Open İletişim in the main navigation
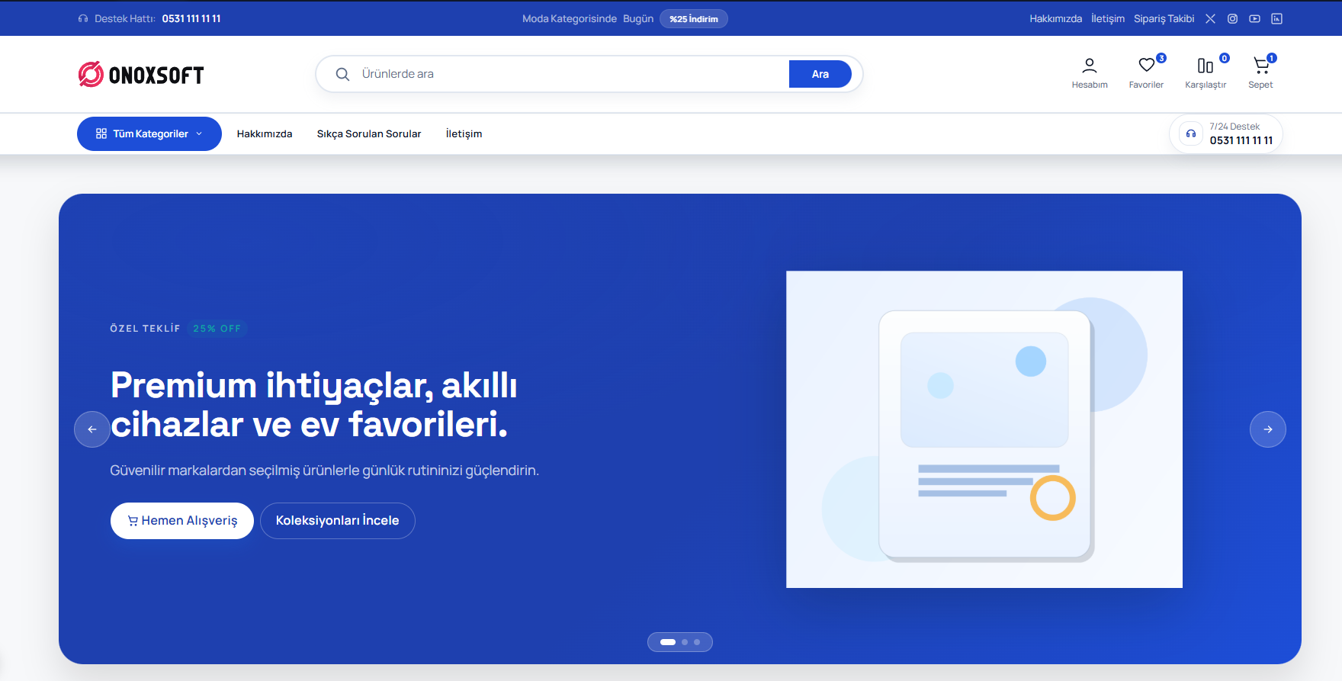Viewport: 1342px width, 681px height. click(464, 134)
